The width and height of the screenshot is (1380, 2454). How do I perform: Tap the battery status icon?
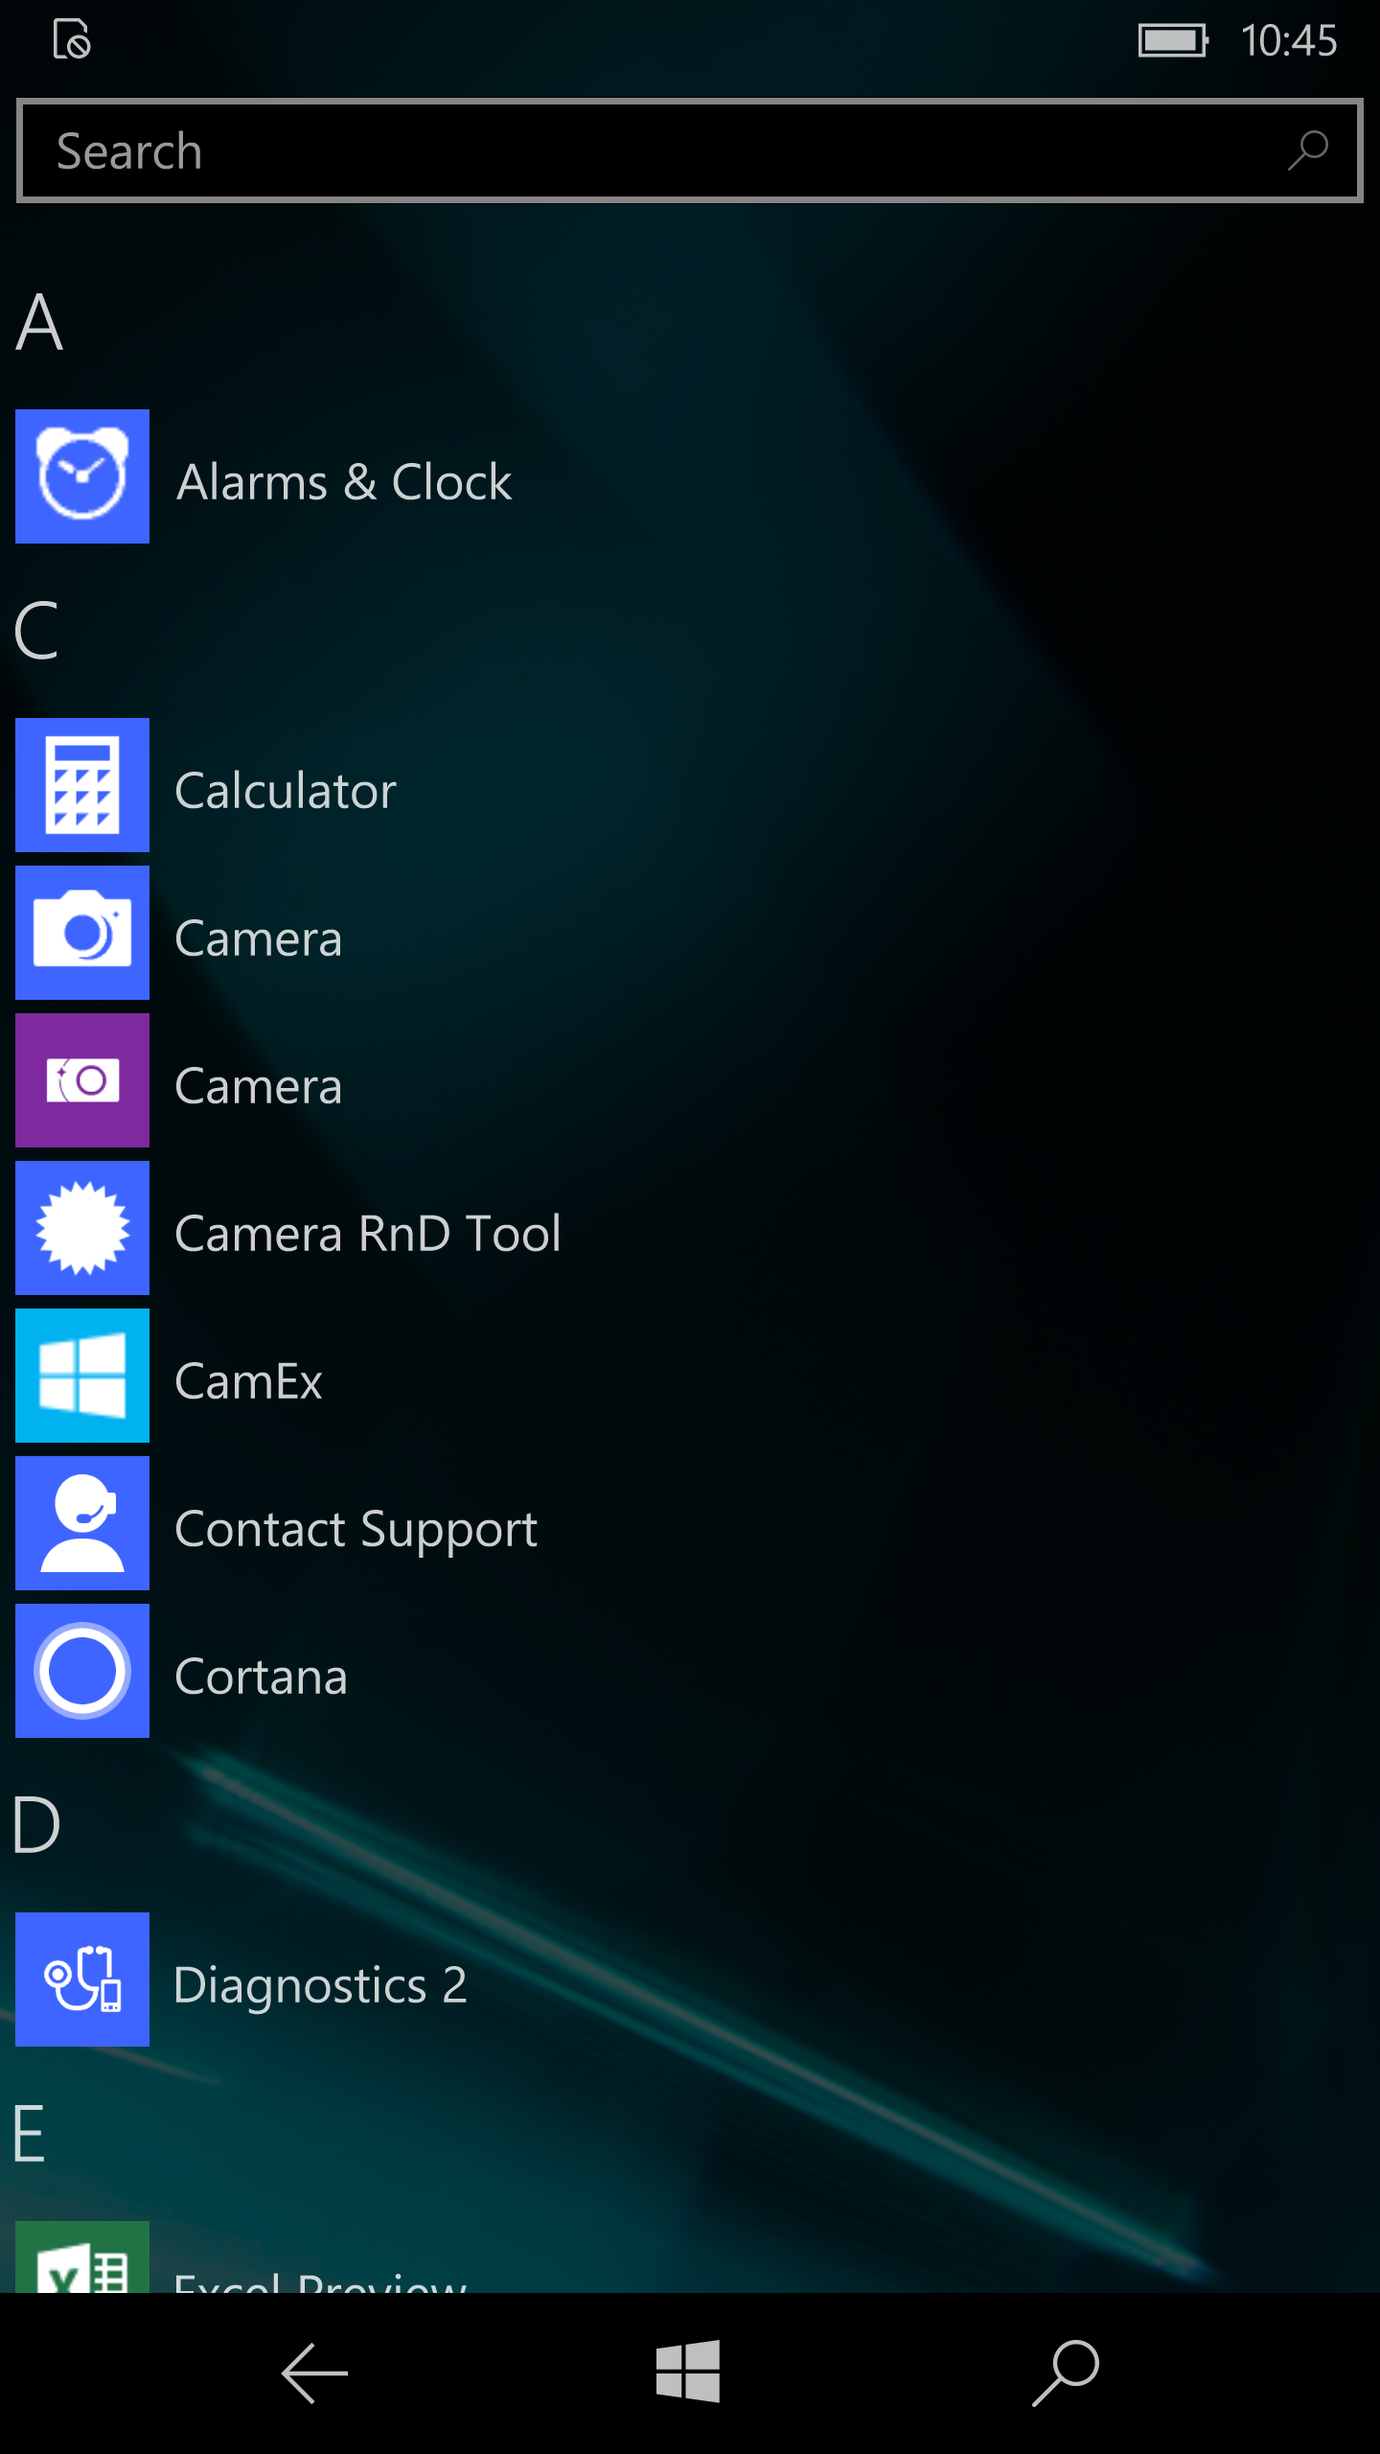click(x=1174, y=40)
